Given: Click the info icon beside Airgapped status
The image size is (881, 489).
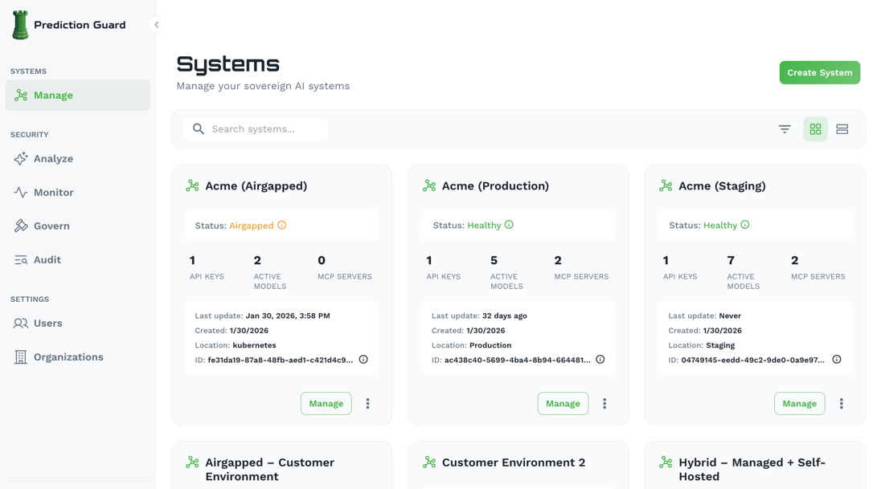Looking at the screenshot, I should tap(282, 225).
